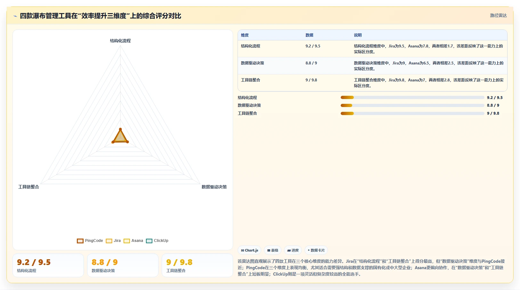
Task: Click the description mentioning 两者相差2.5
Action: pos(428,66)
